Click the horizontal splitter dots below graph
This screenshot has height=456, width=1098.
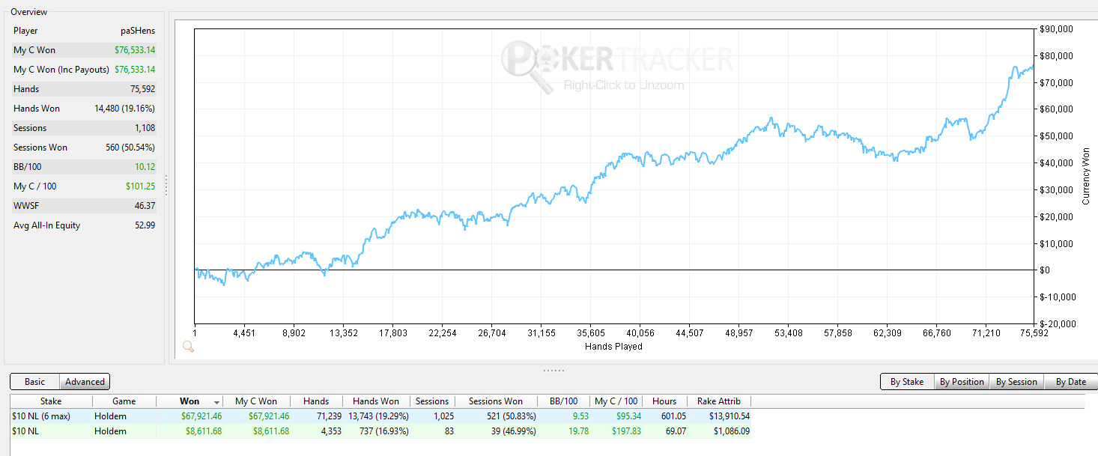(553, 370)
